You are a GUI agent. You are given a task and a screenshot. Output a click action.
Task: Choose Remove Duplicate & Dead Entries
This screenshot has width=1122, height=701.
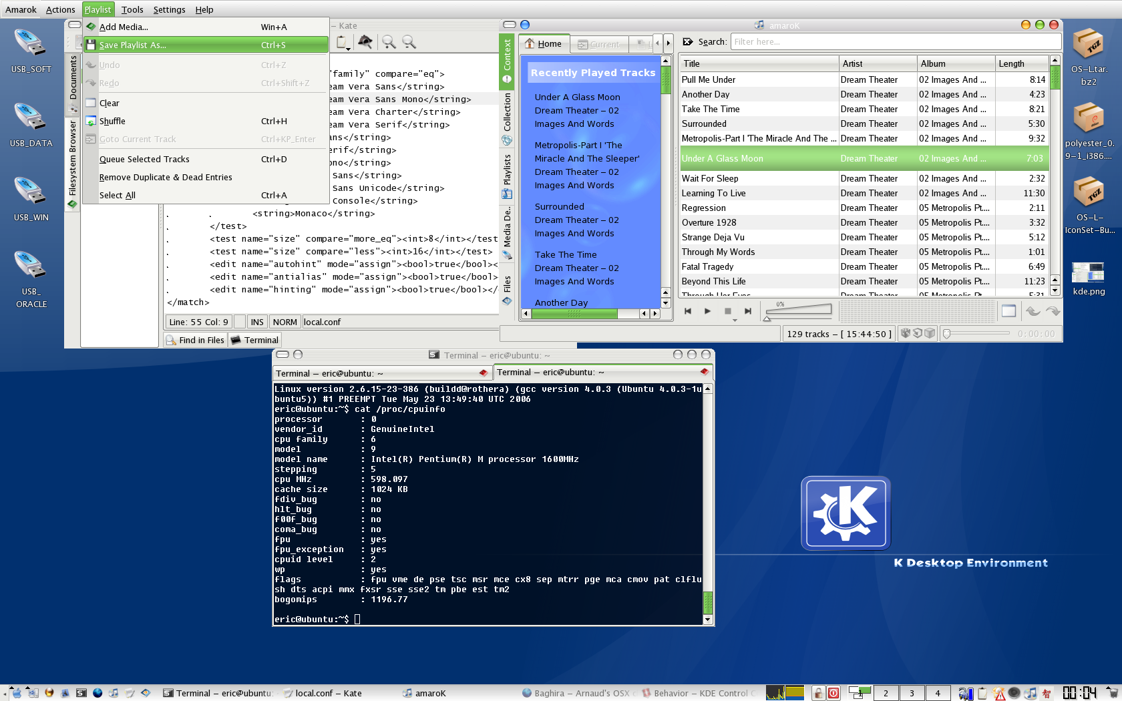pyautogui.click(x=205, y=177)
